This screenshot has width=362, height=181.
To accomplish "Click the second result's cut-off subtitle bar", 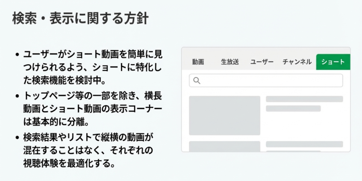I will (293, 151).
